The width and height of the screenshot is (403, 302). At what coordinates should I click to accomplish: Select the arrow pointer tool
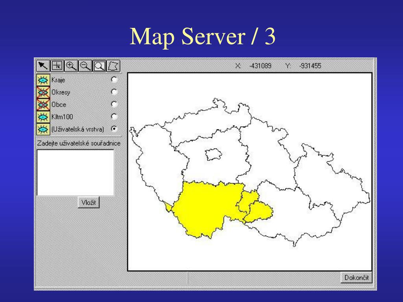[x=43, y=66]
